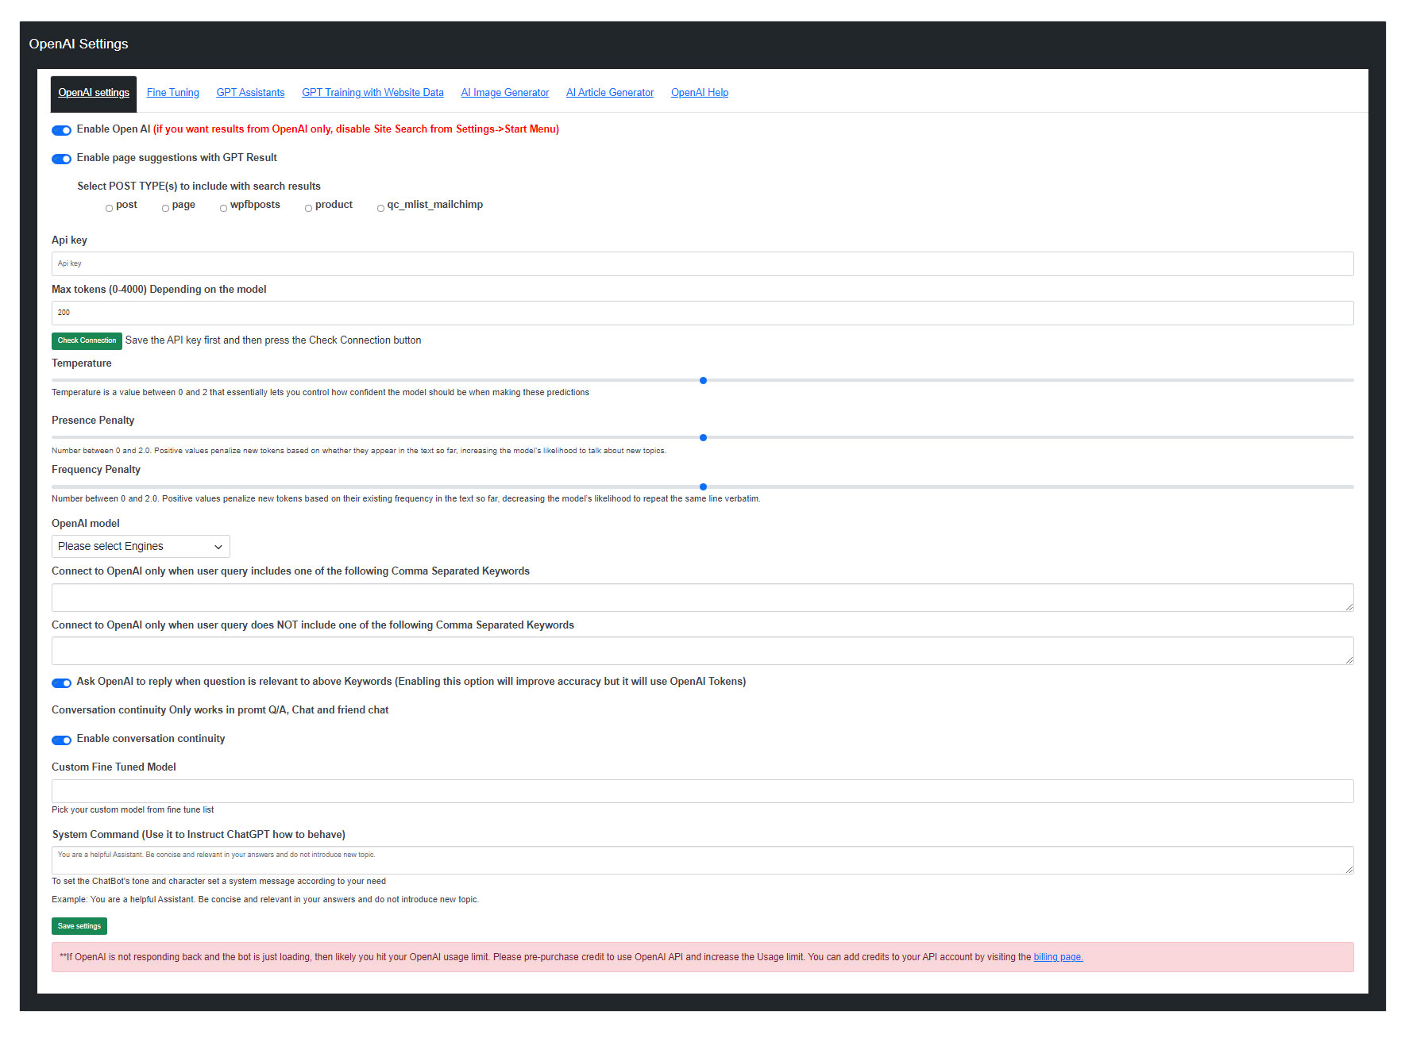Click the Check Connection button
Image resolution: width=1401 pixels, height=1038 pixels.
tap(87, 340)
